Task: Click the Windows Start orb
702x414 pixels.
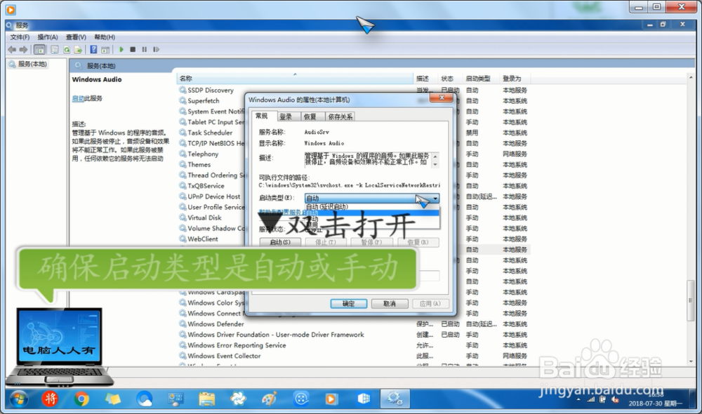Action: pyautogui.click(x=18, y=399)
